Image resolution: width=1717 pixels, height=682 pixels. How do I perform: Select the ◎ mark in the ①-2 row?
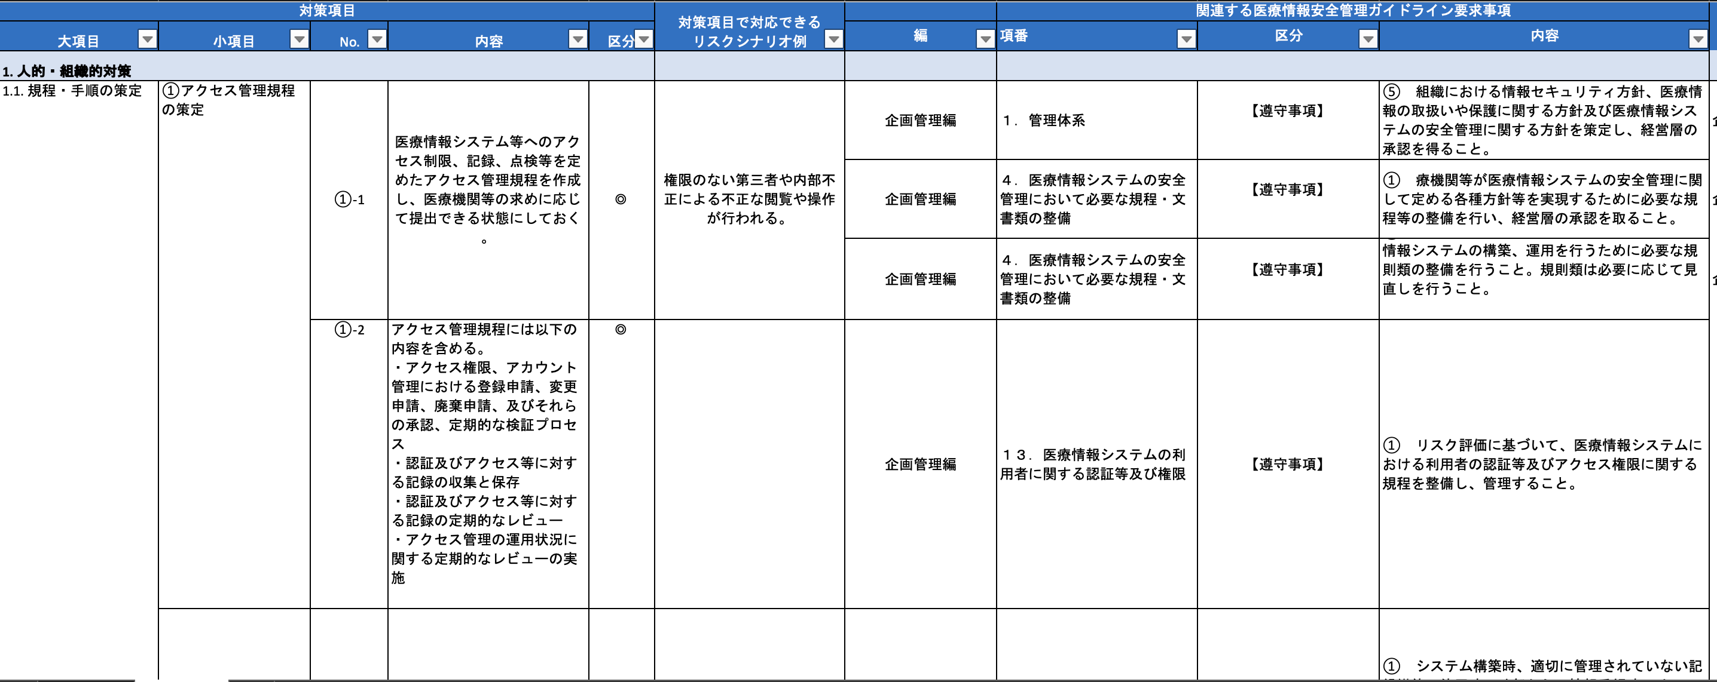point(621,330)
